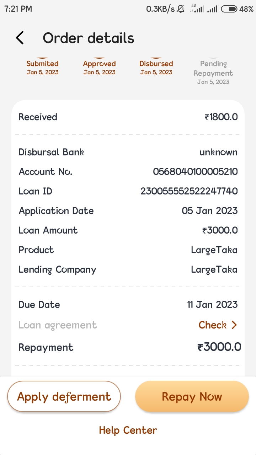Click the Check loan agreement link

click(x=213, y=325)
